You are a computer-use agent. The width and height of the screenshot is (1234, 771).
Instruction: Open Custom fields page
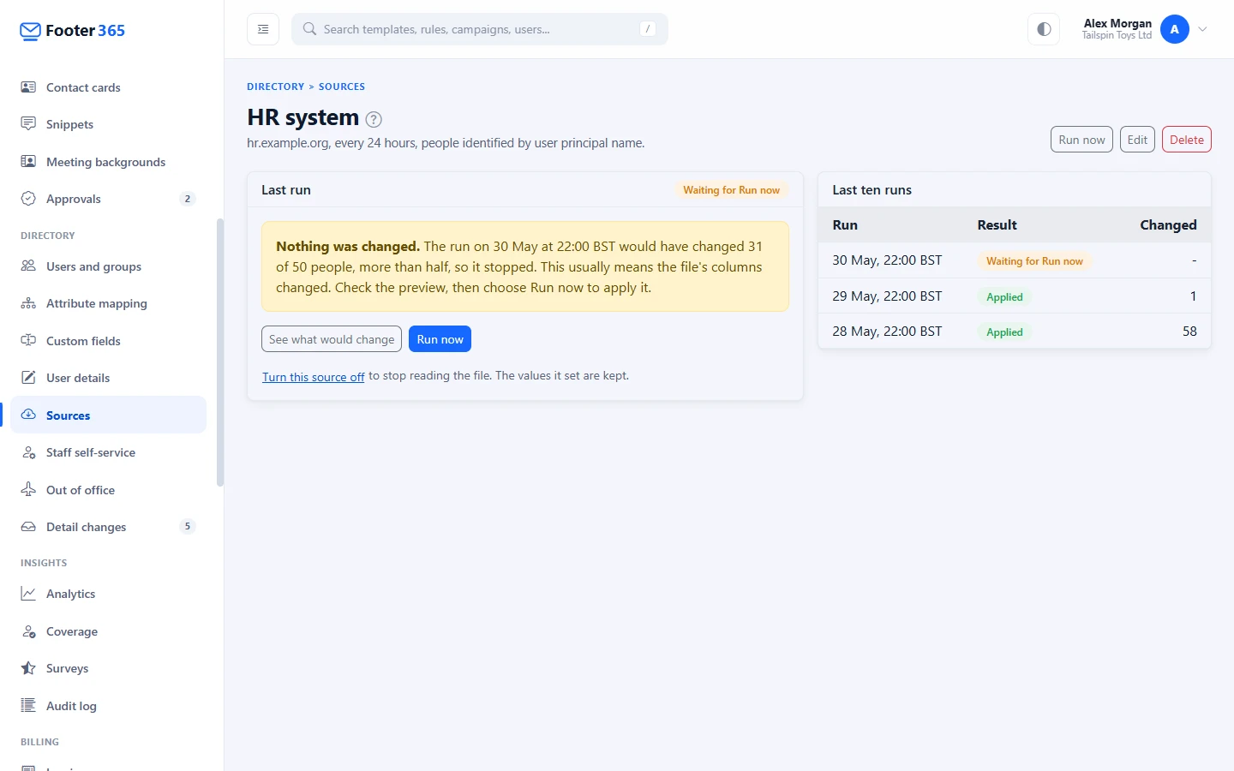[108, 341]
